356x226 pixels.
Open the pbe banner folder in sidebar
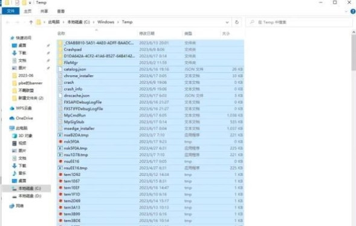30,83
